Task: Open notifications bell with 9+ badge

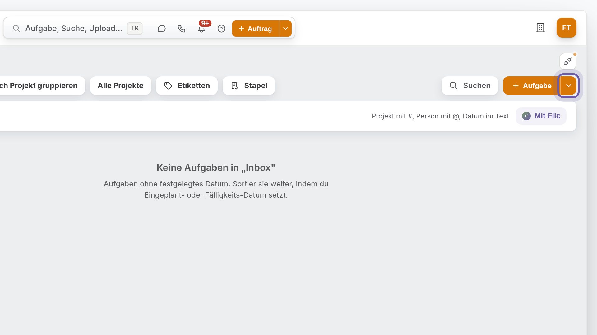Action: pos(201,29)
